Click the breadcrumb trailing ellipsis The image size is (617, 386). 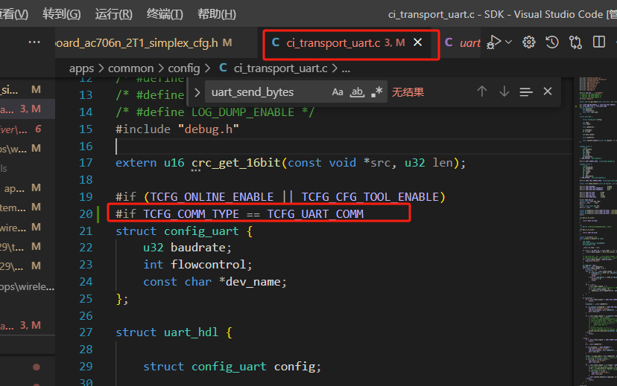click(x=346, y=70)
